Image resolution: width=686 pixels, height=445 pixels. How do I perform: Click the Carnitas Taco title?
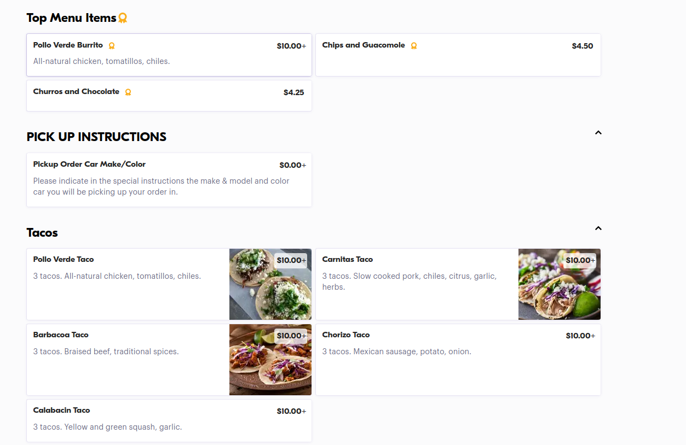(x=347, y=260)
